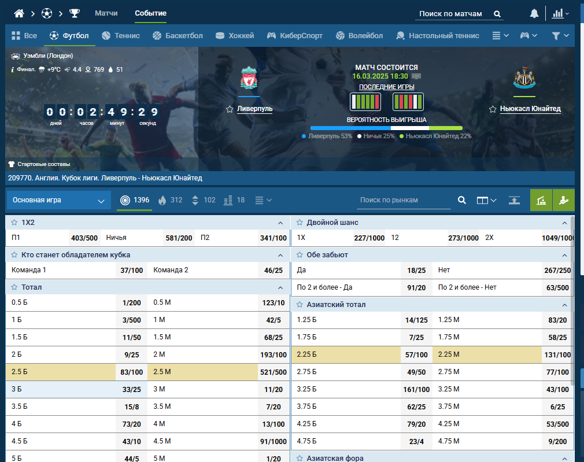Favorite Двойной шанс market star
The height and width of the screenshot is (462, 584).
pos(300,223)
